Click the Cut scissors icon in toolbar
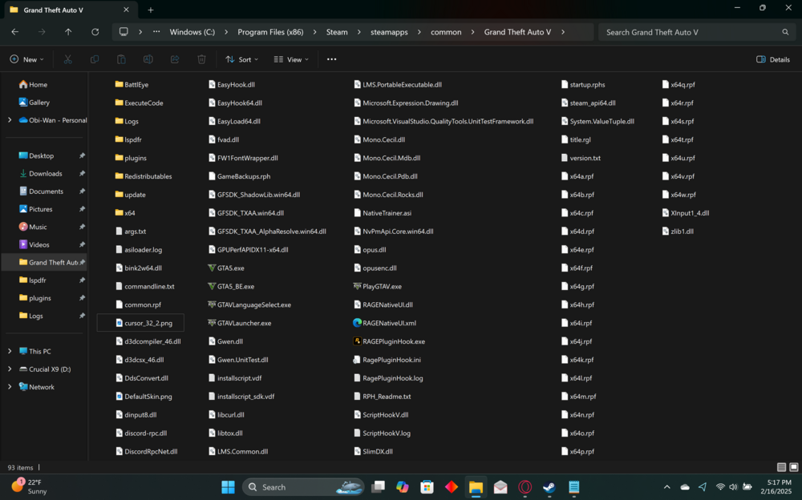Viewport: 802px width, 500px height. [x=67, y=59]
